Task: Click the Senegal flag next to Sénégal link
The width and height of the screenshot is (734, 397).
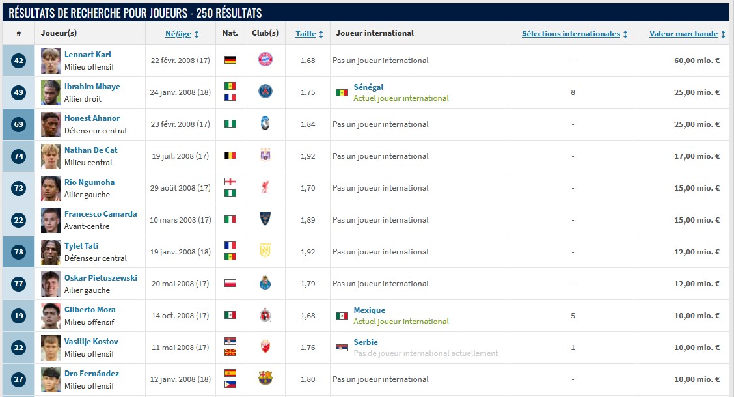Action: point(342,92)
